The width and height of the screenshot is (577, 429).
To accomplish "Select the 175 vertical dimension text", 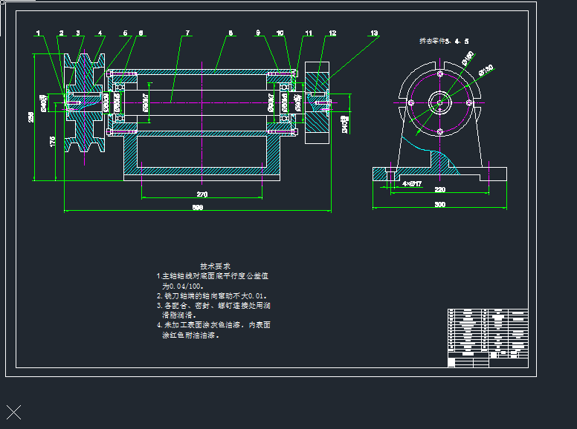I will tap(52, 141).
